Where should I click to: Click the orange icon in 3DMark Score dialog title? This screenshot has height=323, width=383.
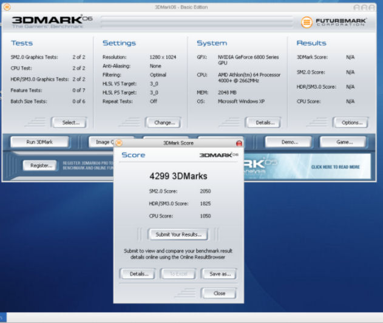point(119,143)
